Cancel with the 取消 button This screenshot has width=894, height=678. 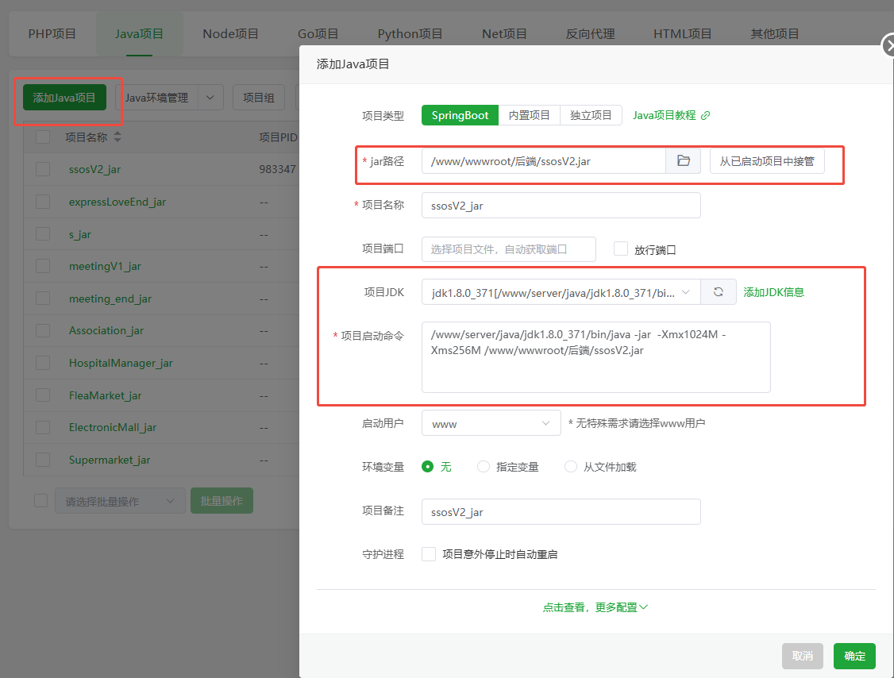(x=802, y=656)
